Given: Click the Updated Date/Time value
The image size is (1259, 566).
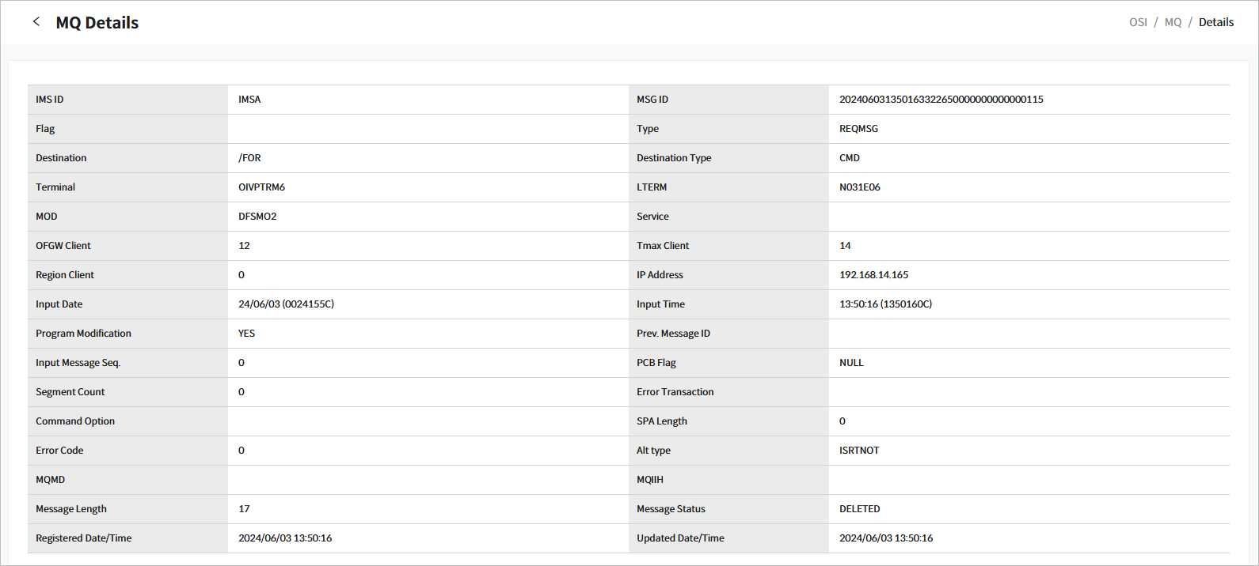Looking at the screenshot, I should coord(886,538).
